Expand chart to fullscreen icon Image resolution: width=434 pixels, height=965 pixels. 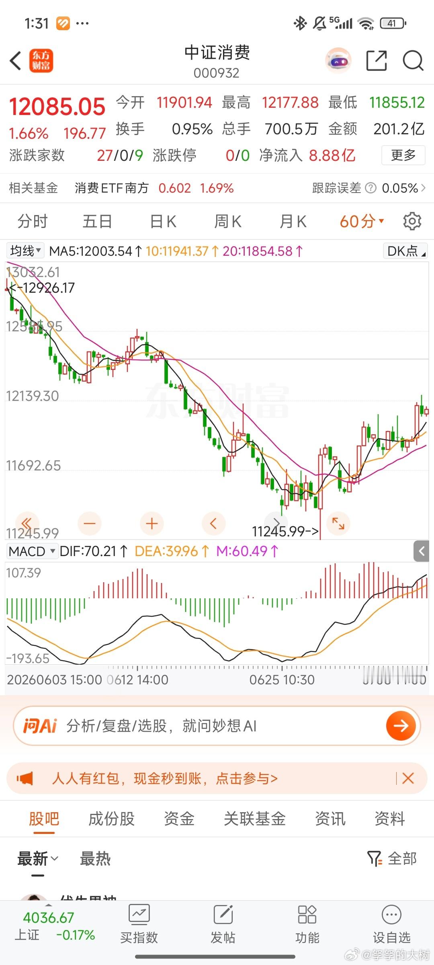coord(338,524)
